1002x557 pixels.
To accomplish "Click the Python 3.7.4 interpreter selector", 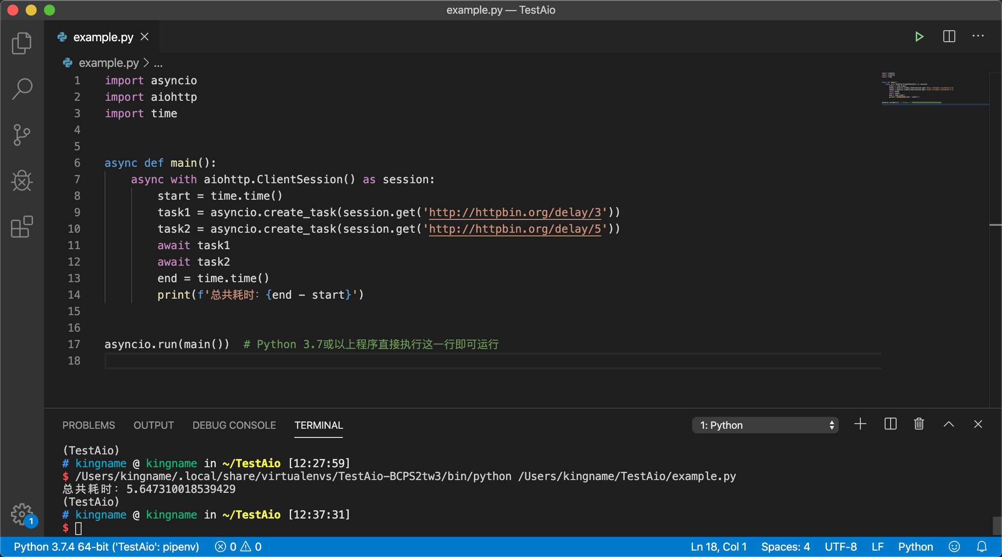I will click(x=106, y=546).
